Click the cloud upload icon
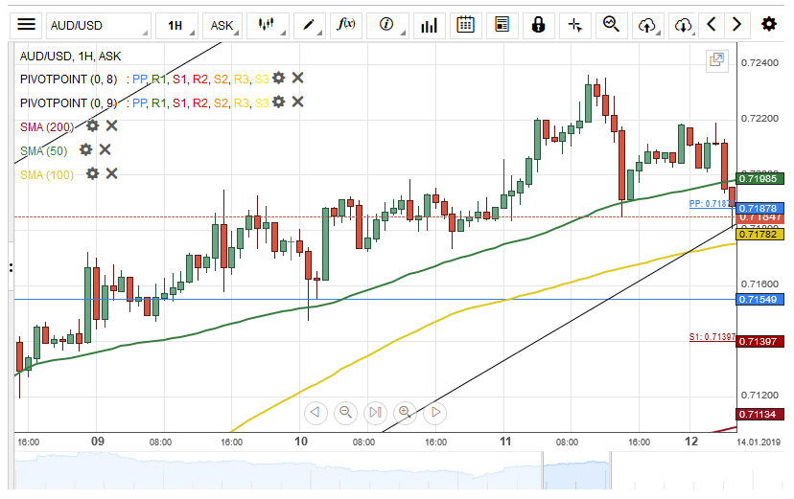Image resolution: width=794 pixels, height=499 pixels. click(647, 25)
